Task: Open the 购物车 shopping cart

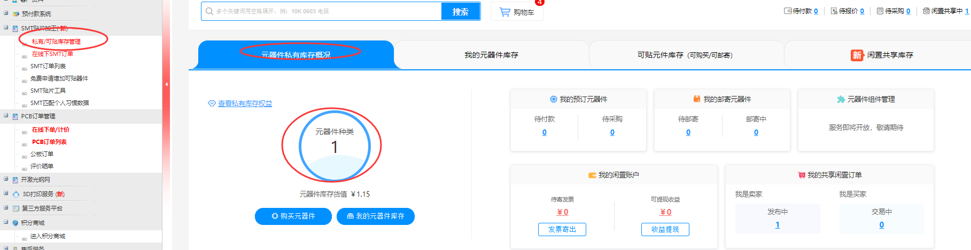Action: coord(517,12)
